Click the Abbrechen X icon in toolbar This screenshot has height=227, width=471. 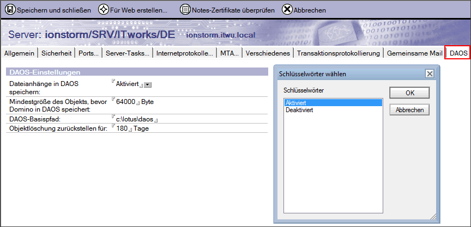[x=287, y=10]
